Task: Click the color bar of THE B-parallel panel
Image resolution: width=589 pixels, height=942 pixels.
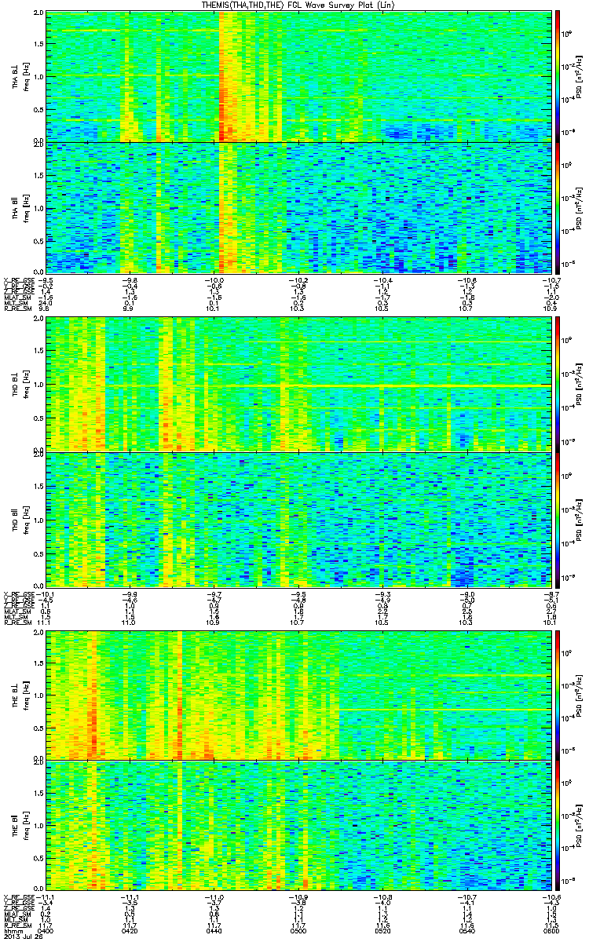Action: [x=558, y=826]
